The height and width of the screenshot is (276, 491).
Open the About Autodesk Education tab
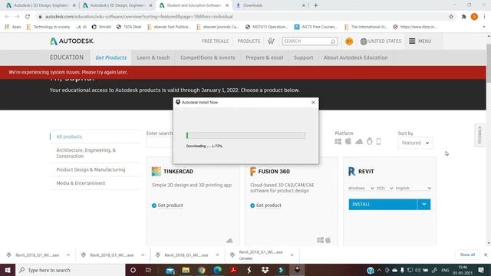pos(355,58)
